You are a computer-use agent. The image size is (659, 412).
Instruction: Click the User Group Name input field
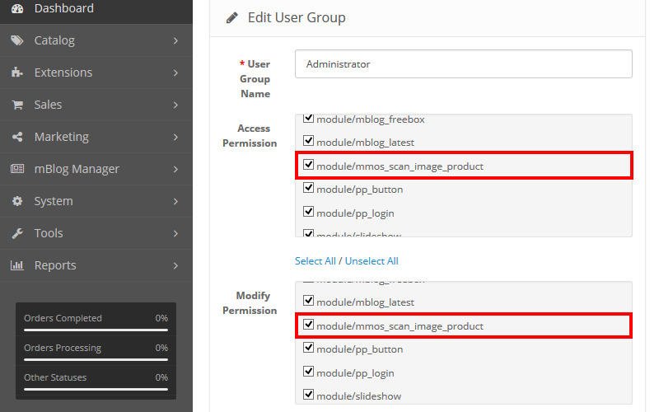pyautogui.click(x=463, y=64)
